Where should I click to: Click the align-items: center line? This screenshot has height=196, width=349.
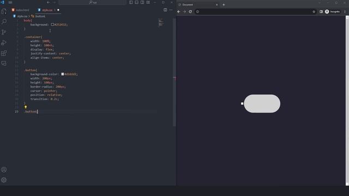click(x=47, y=58)
